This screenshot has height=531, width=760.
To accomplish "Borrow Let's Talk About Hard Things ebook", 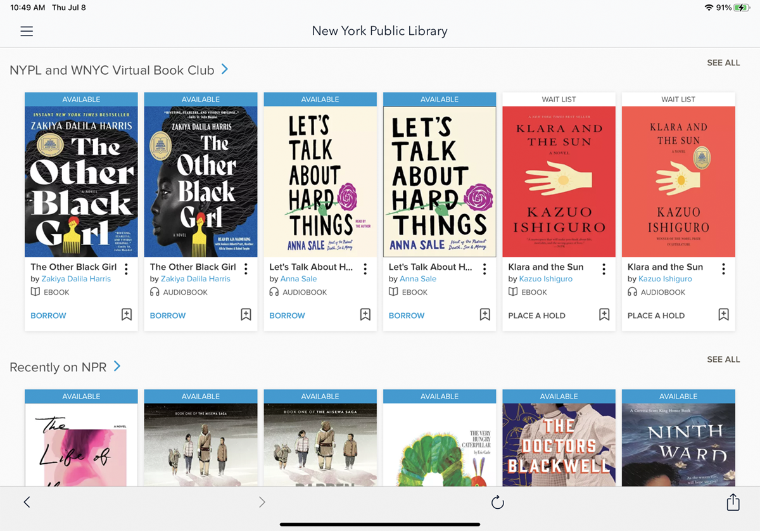I will (407, 316).
